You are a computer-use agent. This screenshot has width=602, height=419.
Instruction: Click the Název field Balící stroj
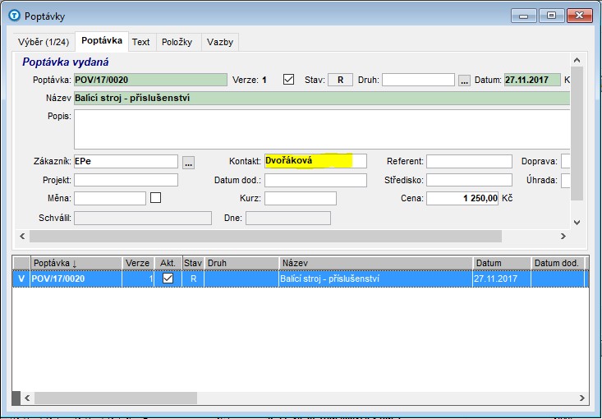(x=322, y=98)
